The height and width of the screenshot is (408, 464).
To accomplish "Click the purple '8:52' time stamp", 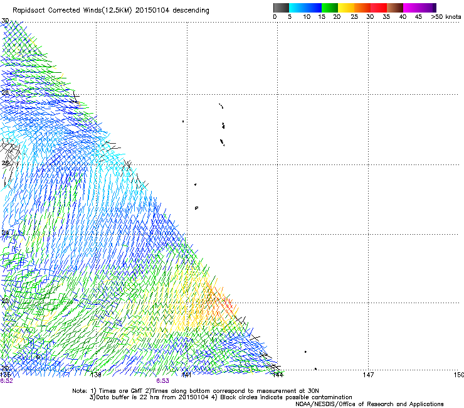I will pos(6,381).
